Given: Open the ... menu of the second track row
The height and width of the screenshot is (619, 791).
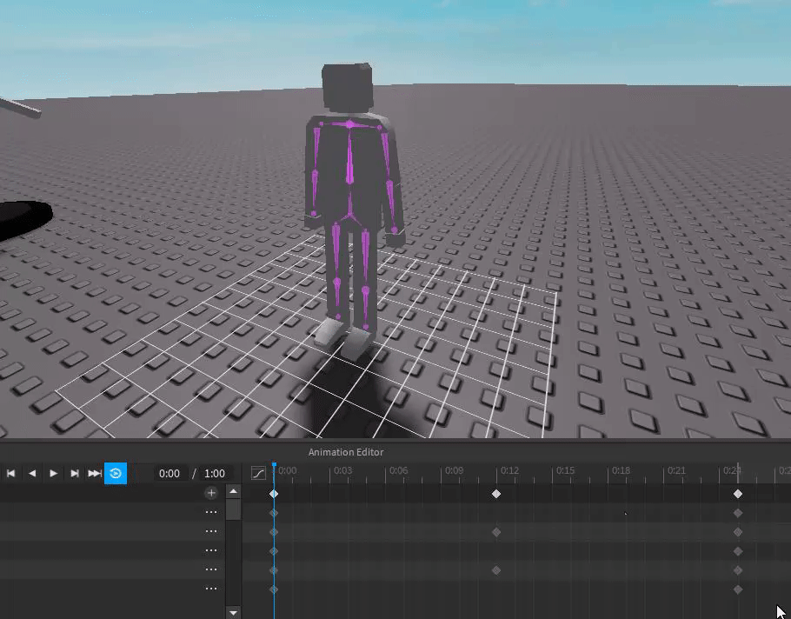Looking at the screenshot, I should coord(211,531).
